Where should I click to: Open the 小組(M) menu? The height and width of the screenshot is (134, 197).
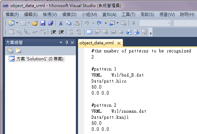tap(89, 15)
